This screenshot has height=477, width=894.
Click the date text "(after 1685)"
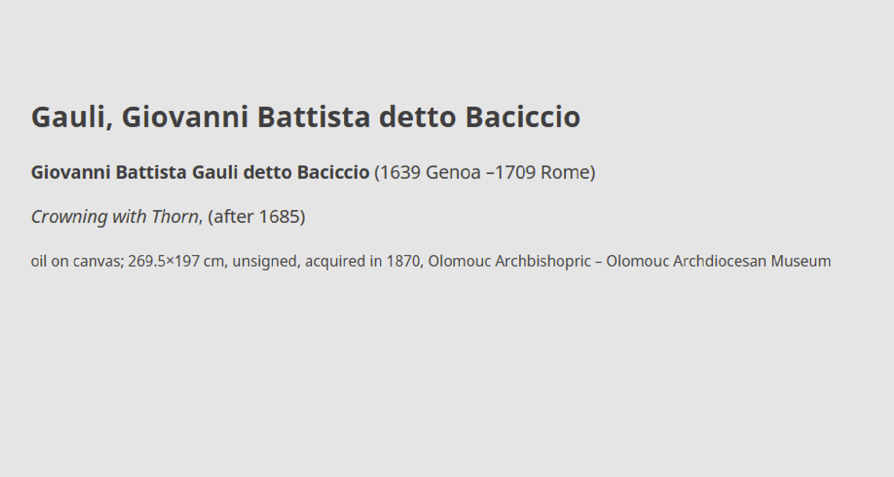tap(256, 217)
